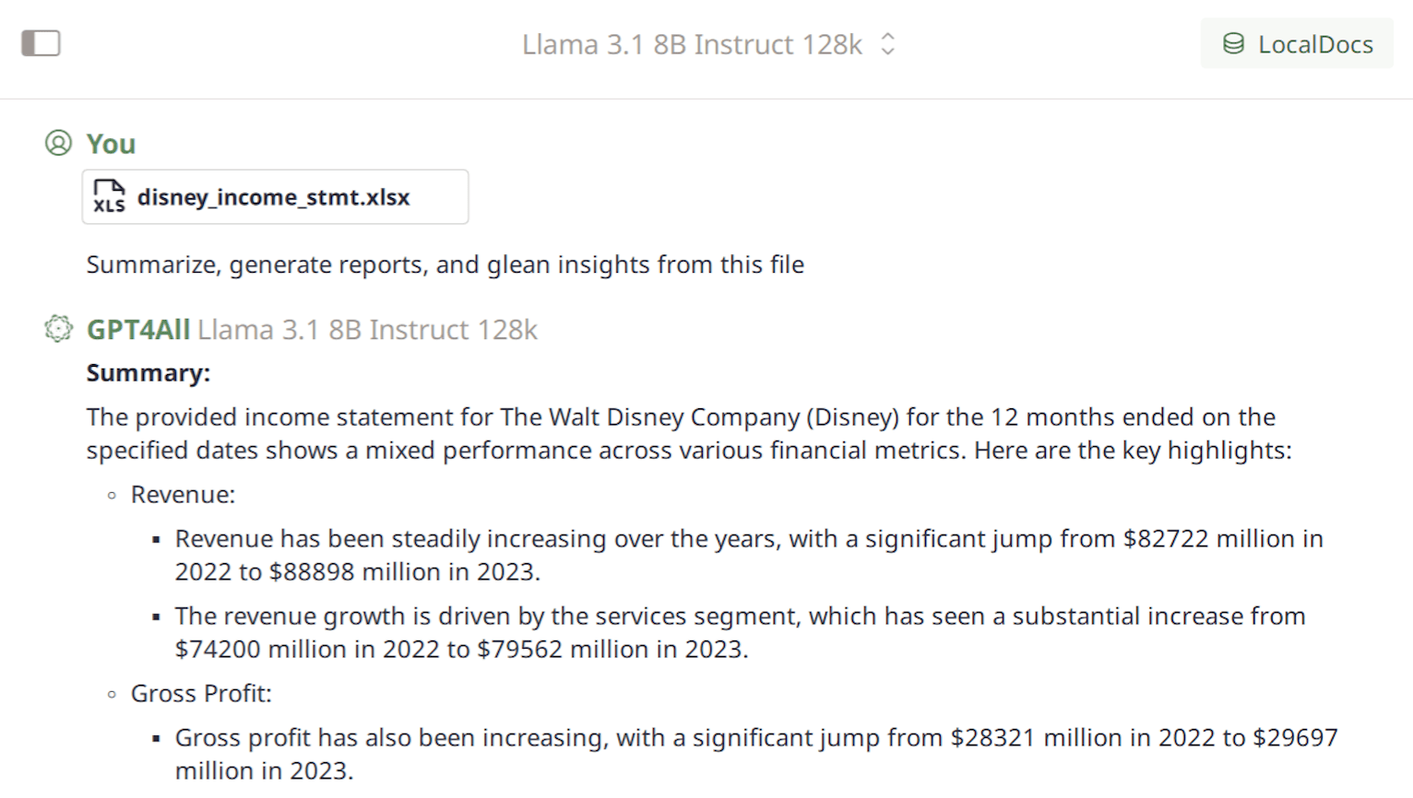The height and width of the screenshot is (798, 1413).
Task: Click the Revenue: bullet item
Action: click(x=184, y=495)
